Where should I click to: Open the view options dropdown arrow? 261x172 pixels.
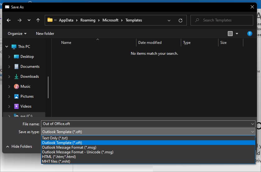coord(237,34)
